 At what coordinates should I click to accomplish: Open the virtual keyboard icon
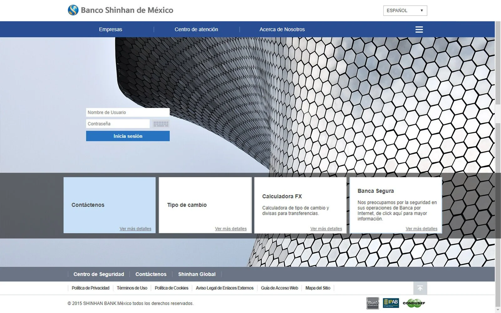[x=161, y=124]
